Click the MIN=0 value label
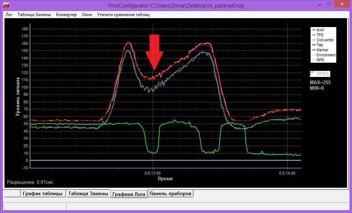Screen dimensions: 352x213 pyautogui.click(x=317, y=88)
